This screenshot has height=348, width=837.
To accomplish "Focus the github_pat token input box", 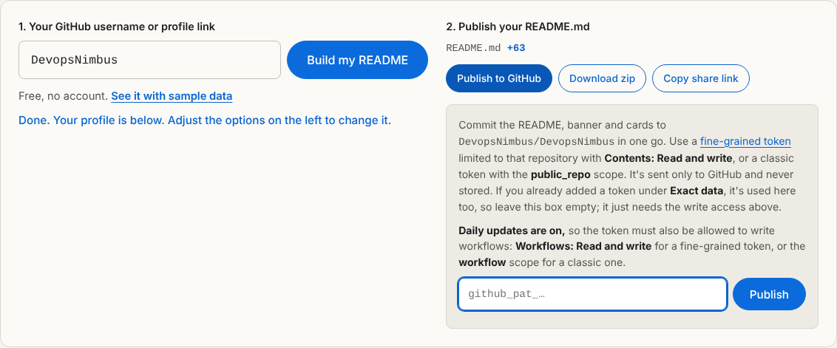I will (x=592, y=294).
